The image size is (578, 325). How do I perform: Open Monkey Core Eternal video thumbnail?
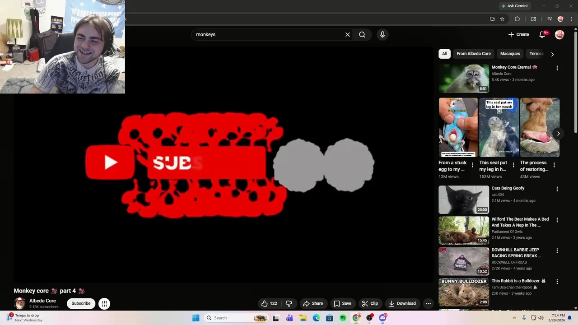464,79
